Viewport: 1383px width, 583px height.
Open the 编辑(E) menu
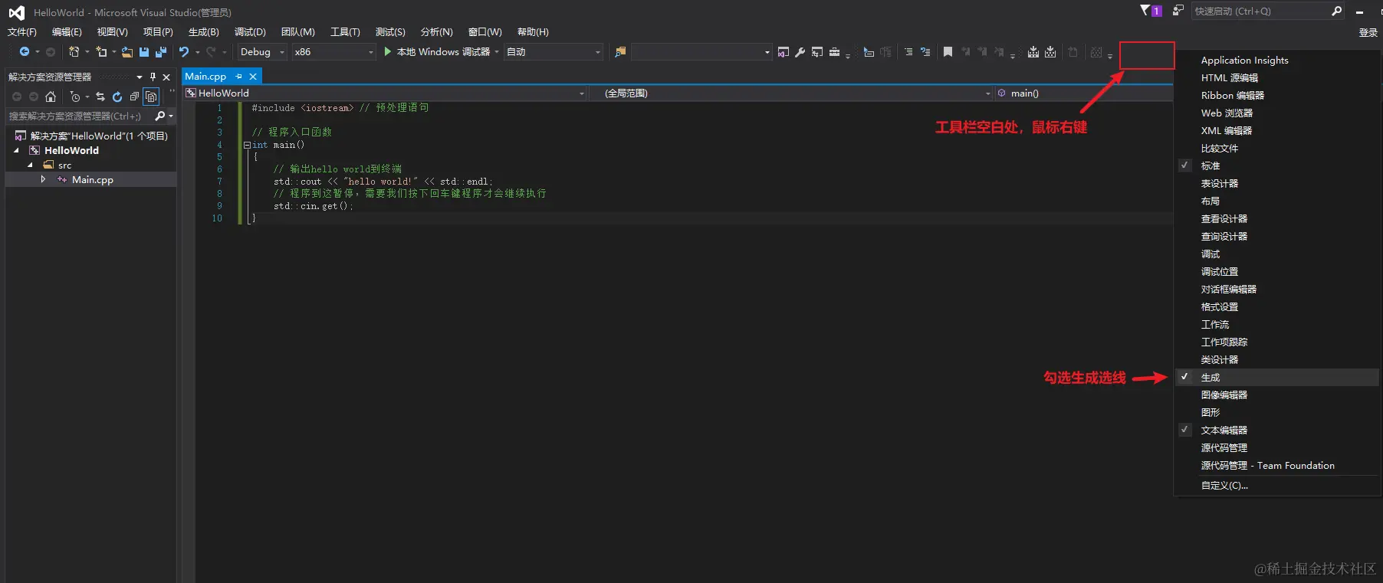[67, 31]
